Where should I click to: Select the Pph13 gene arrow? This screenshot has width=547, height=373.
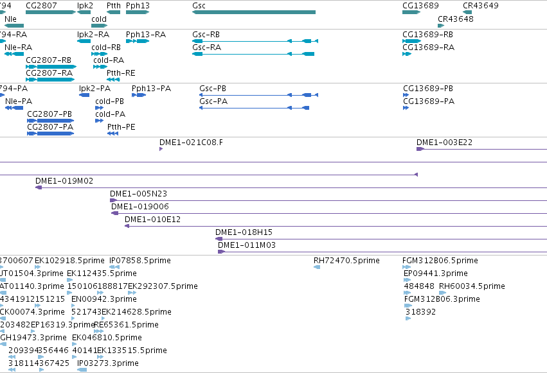138,12
